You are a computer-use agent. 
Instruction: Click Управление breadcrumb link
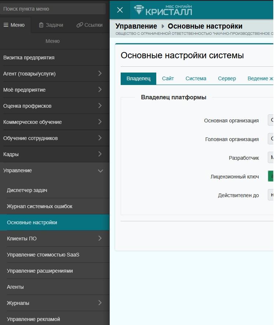(x=136, y=26)
